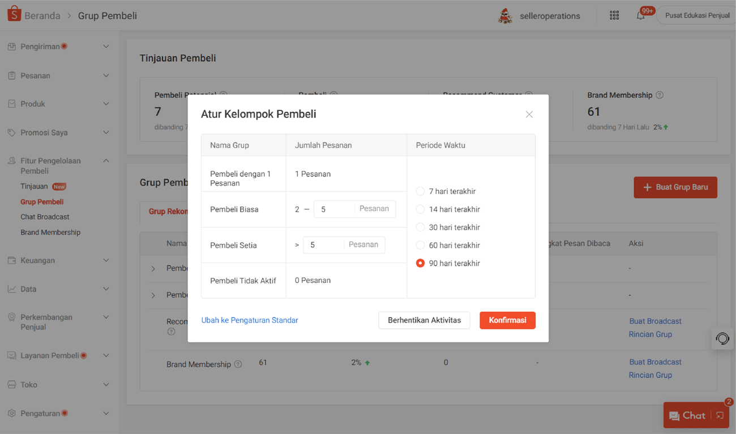Click the Shopee logo
Viewport: 736px width, 434px height.
(14, 12)
